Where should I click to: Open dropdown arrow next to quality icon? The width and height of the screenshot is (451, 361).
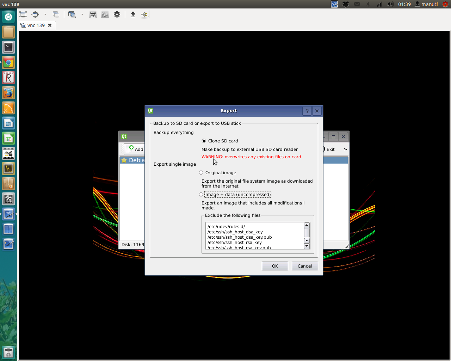[82, 14]
